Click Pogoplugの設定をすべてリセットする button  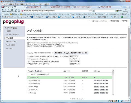click(x=76, y=53)
